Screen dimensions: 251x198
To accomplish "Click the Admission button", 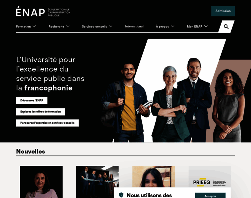I will tap(223, 11).
